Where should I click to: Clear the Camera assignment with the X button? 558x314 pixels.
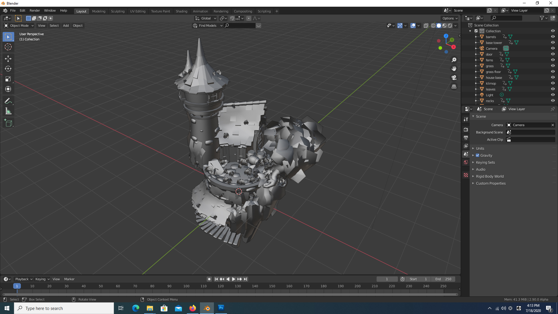tap(553, 125)
